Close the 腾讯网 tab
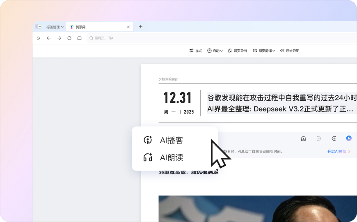The image size is (357, 222). (x=128, y=27)
